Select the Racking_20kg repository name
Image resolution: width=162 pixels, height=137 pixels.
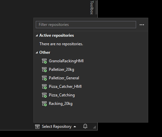(x=61, y=104)
